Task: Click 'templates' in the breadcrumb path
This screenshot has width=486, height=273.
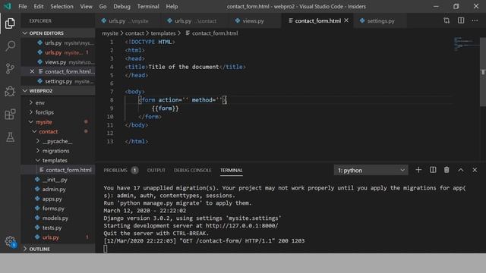Action: [163, 33]
